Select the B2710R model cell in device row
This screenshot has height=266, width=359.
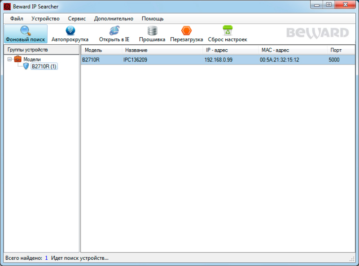click(91, 60)
